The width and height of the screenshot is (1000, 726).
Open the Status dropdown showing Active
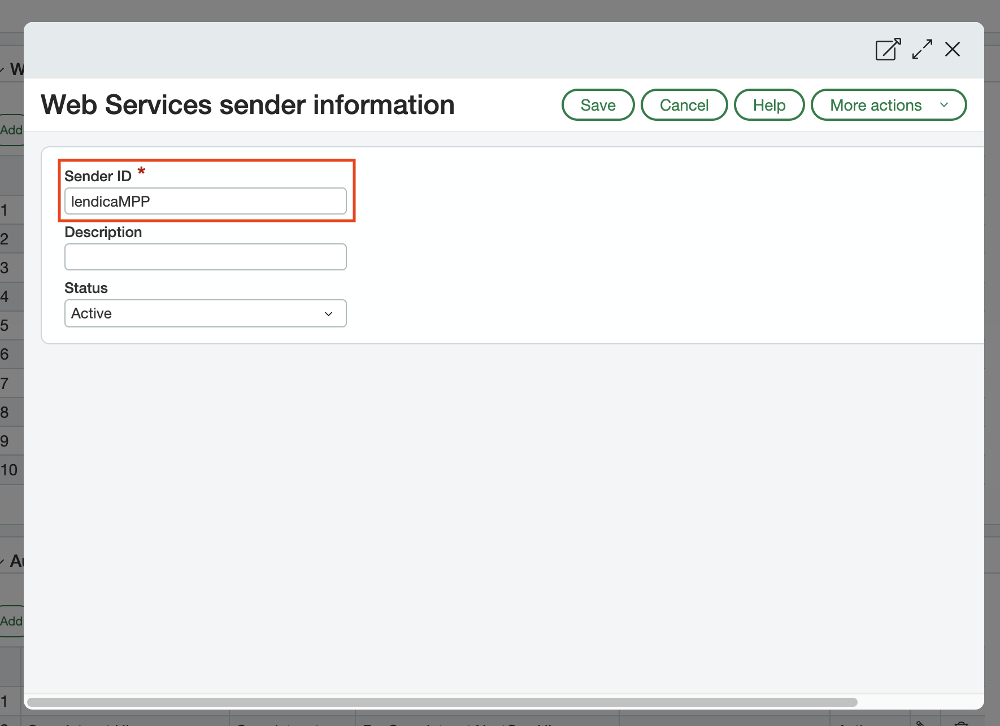(x=206, y=313)
